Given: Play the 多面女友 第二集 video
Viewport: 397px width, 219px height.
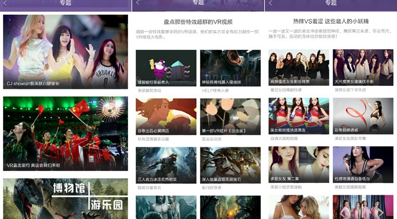Looking at the screenshot, I should pyautogui.click(x=299, y=165).
